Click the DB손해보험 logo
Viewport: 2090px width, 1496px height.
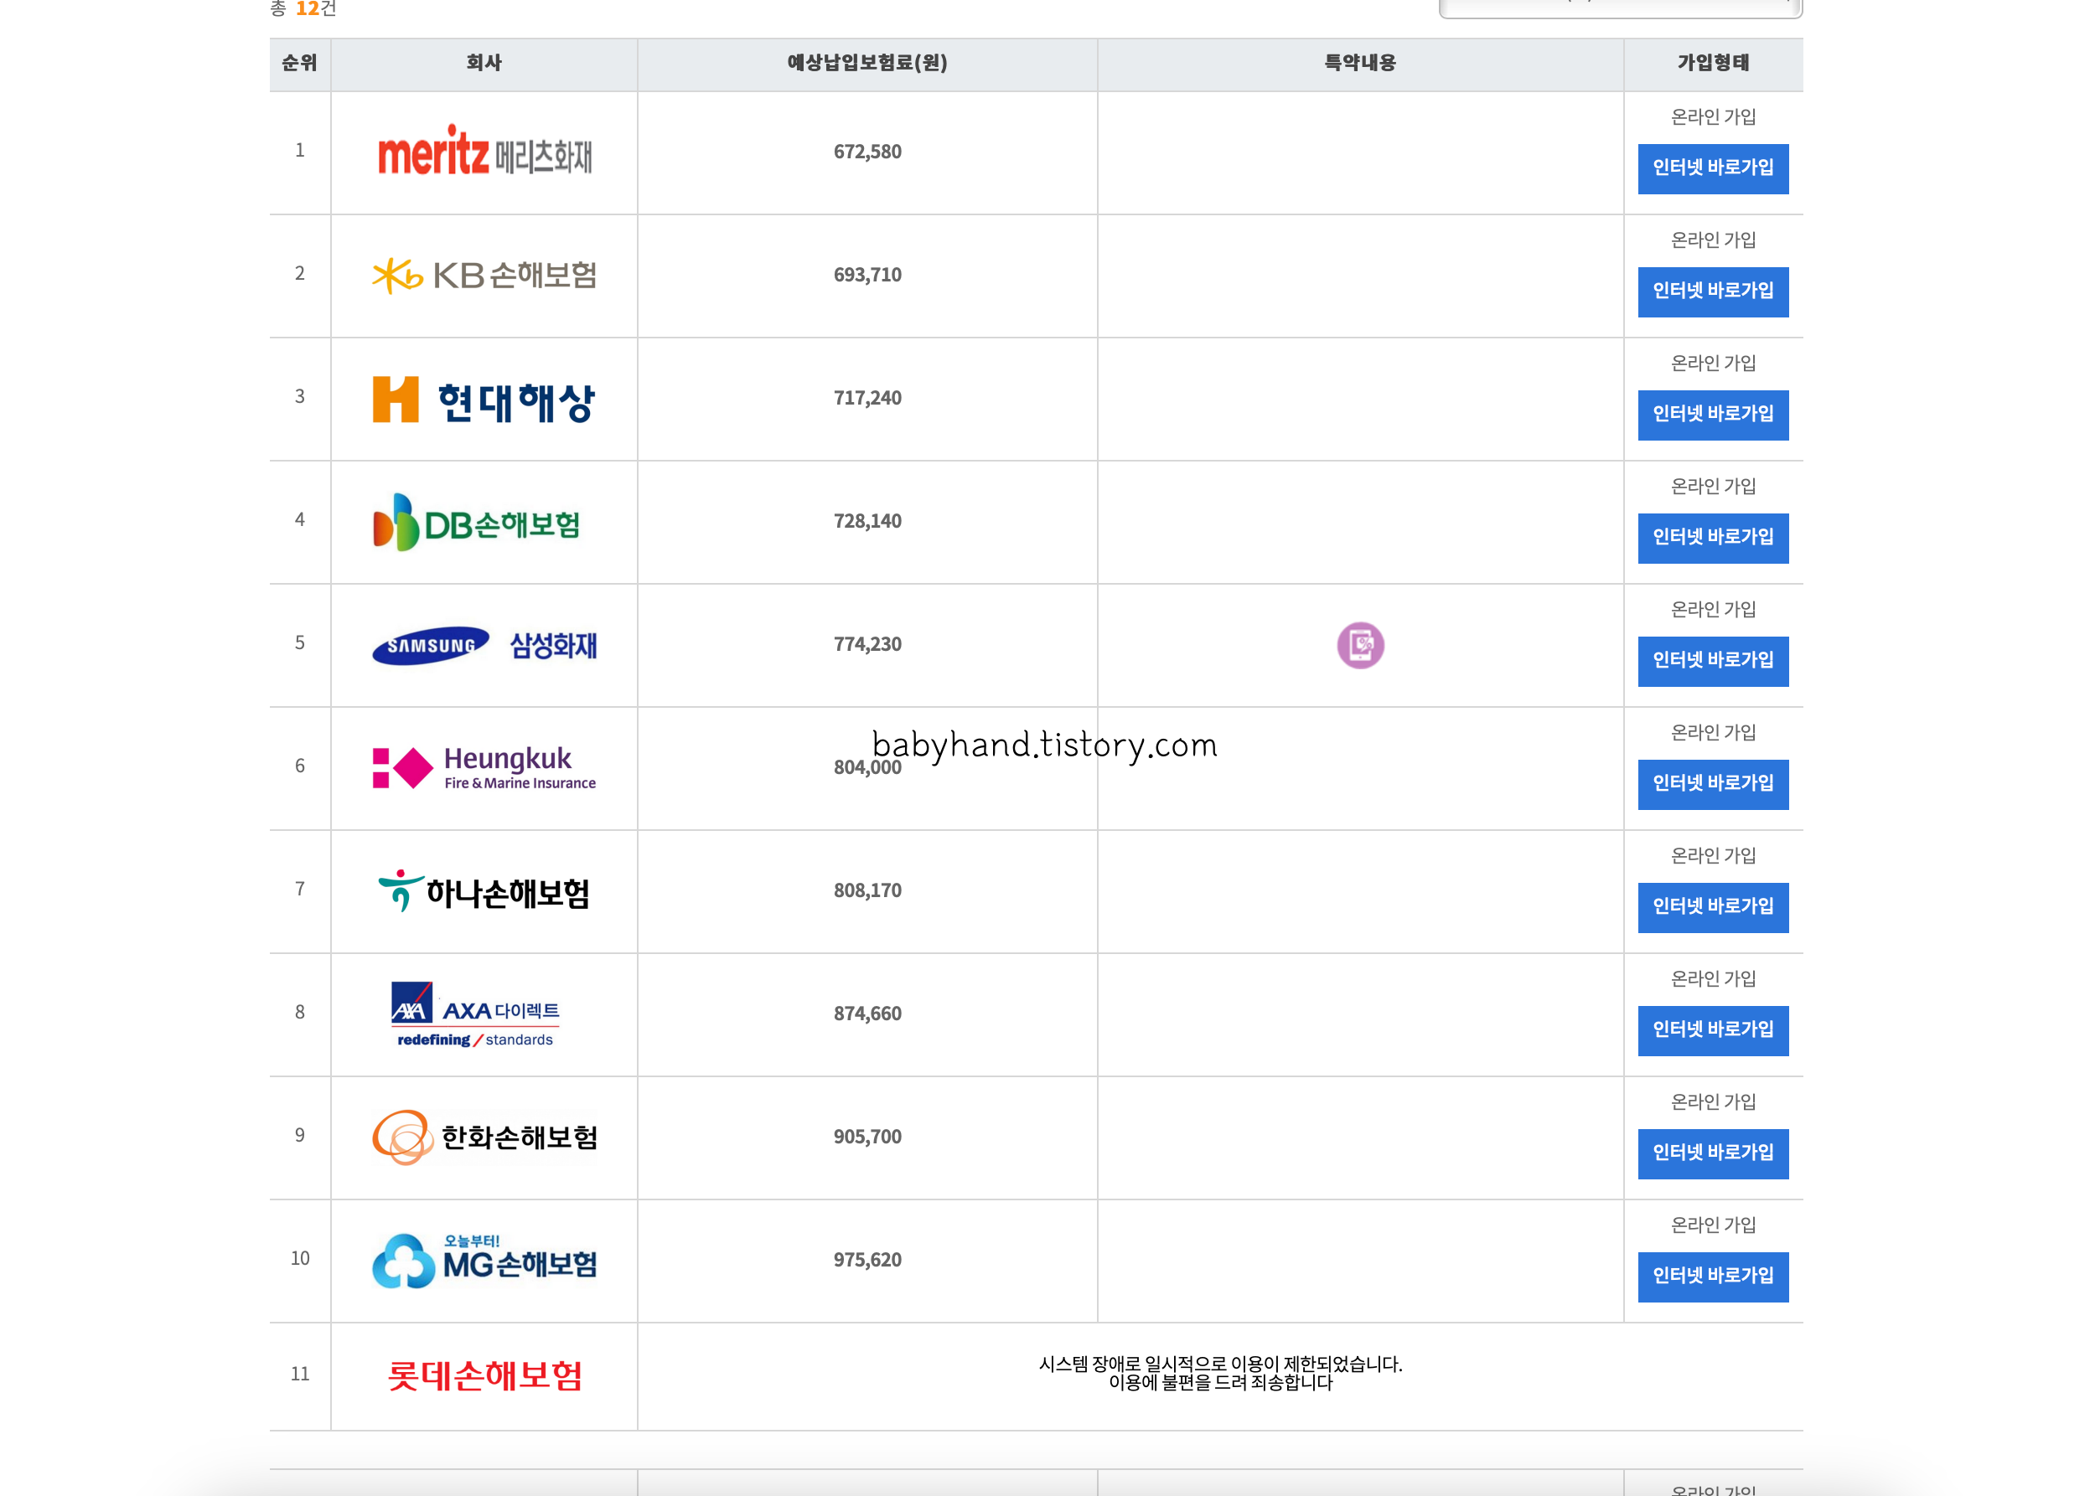[x=478, y=523]
